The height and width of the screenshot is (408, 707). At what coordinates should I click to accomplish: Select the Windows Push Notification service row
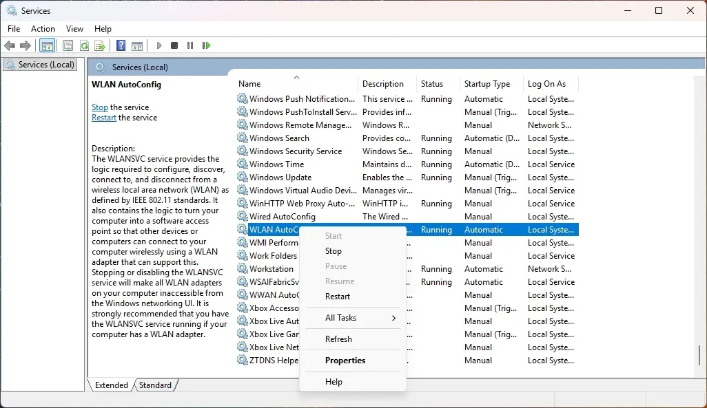(x=407, y=98)
